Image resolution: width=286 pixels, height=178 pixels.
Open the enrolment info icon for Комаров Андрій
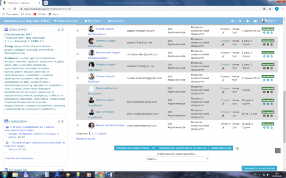(264, 68)
